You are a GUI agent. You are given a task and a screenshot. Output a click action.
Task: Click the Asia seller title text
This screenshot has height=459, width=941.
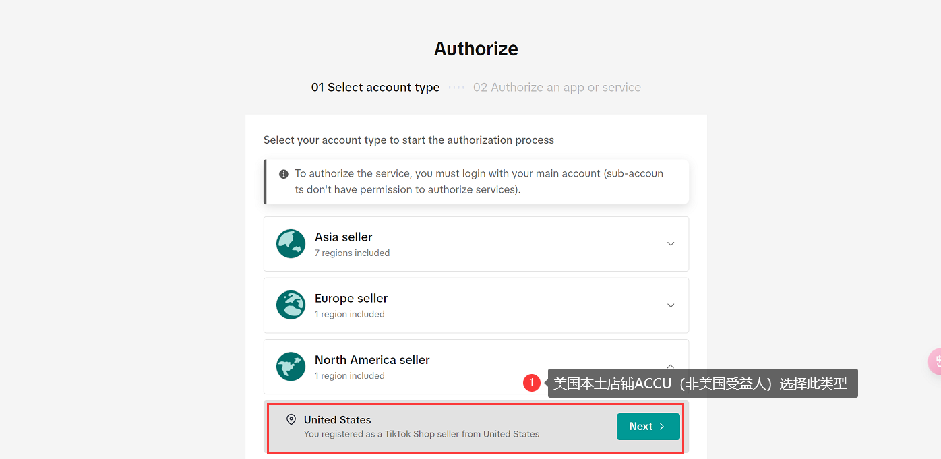(344, 237)
